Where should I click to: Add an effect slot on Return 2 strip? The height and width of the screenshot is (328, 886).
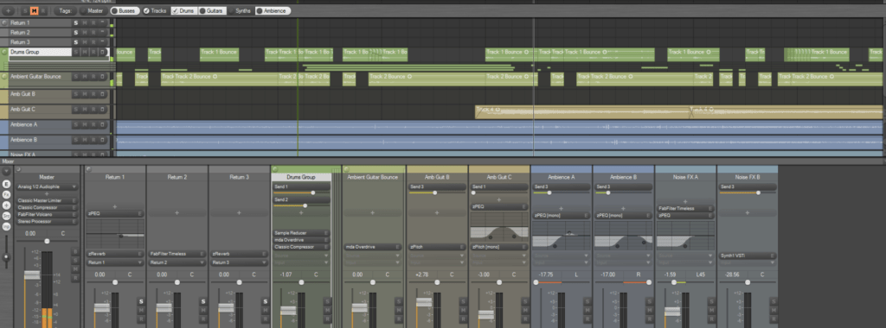(x=177, y=213)
